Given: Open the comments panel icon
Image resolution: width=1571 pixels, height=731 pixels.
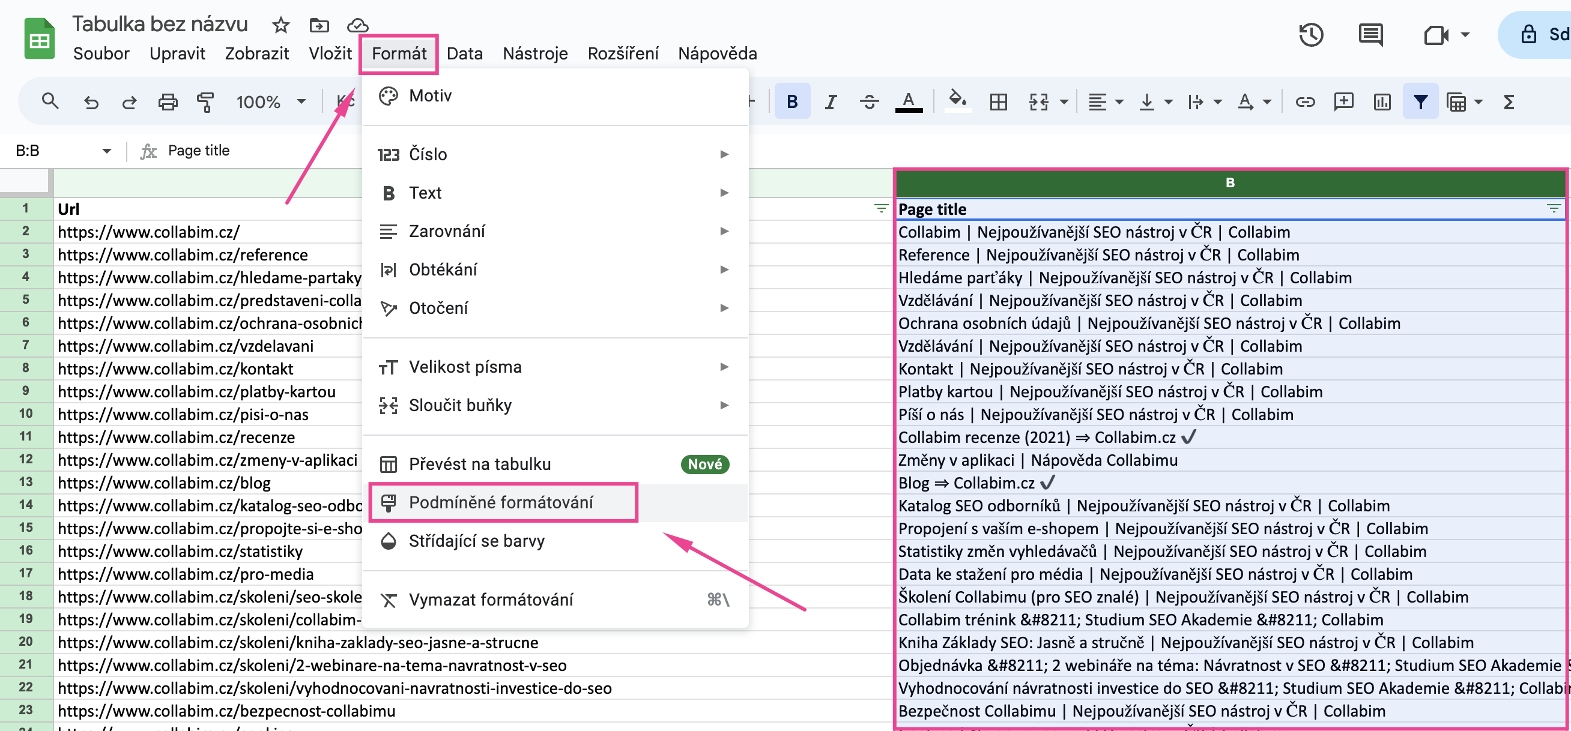Looking at the screenshot, I should tap(1370, 35).
